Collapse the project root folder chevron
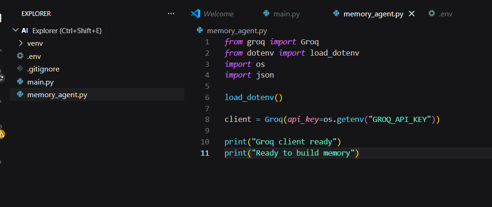 click(15, 30)
